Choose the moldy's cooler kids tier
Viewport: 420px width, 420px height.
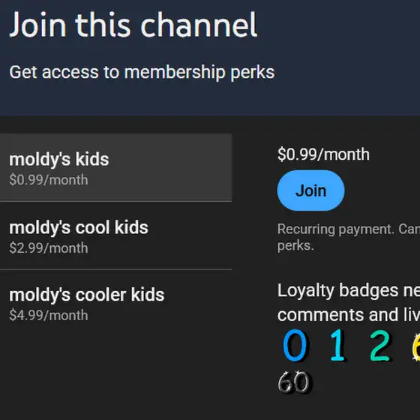[115, 304]
